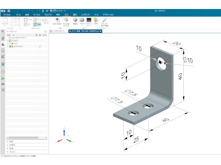Open the bell-shaped notification sidebar icon
This screenshot has width=221, height=165.
3,50
